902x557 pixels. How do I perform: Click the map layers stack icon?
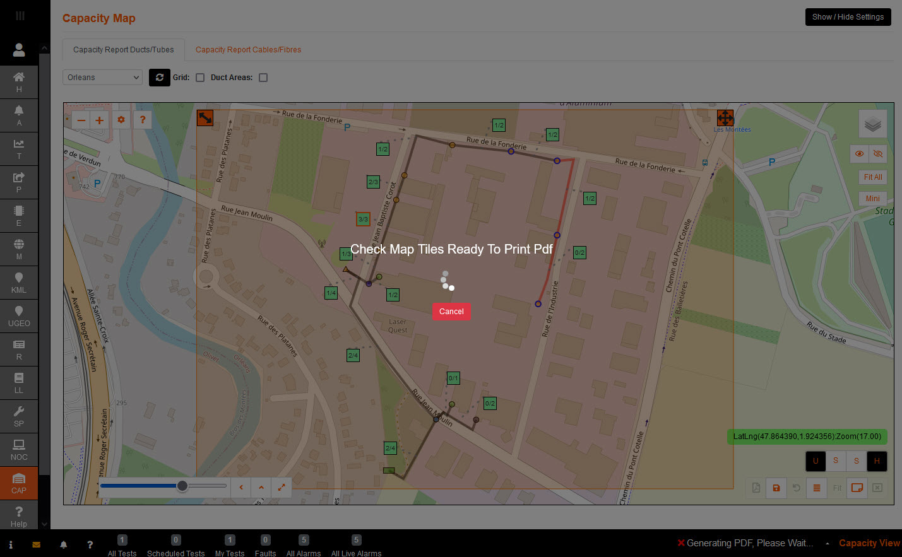coord(872,124)
